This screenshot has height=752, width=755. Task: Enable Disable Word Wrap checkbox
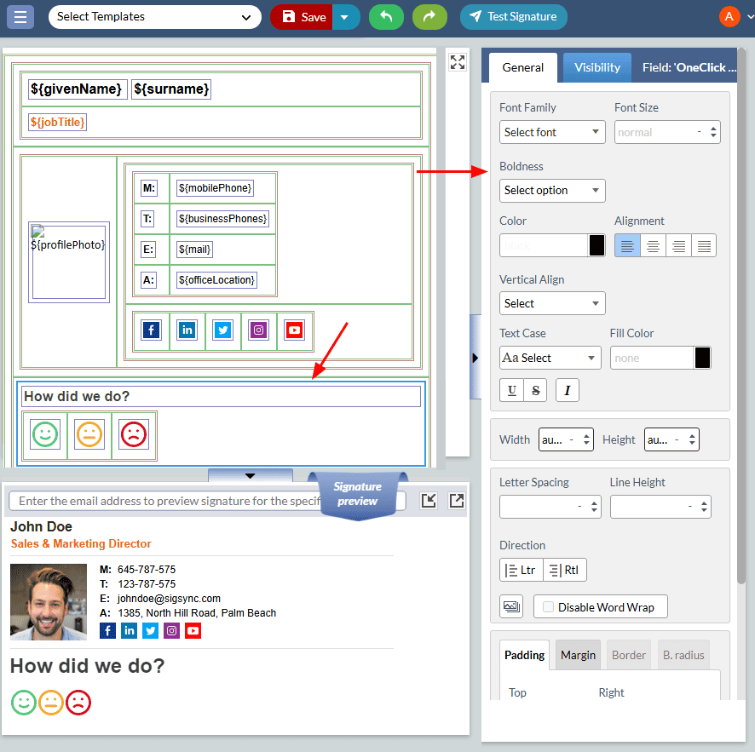point(547,606)
